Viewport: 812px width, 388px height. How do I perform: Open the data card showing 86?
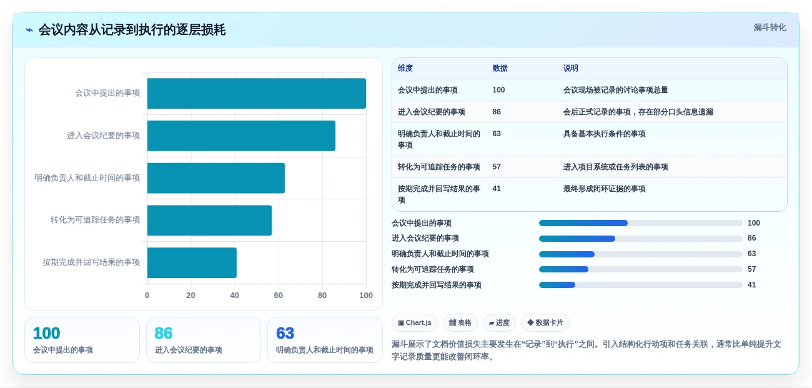pos(204,340)
